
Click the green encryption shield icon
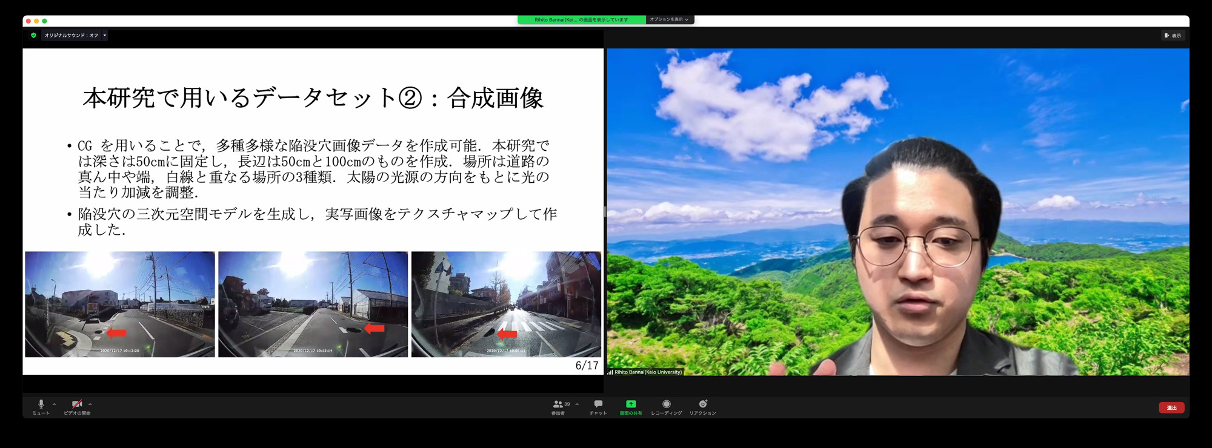pos(33,35)
